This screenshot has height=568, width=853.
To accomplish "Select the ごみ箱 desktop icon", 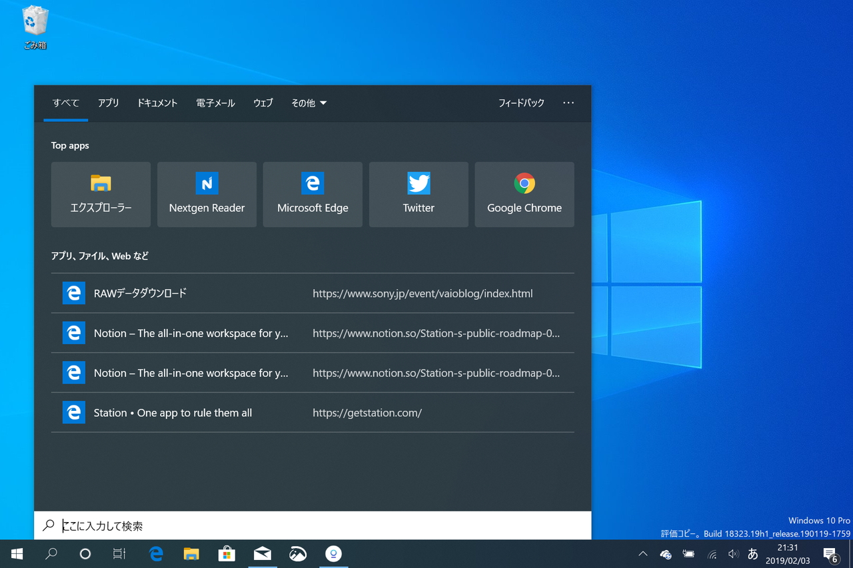I will point(35,28).
